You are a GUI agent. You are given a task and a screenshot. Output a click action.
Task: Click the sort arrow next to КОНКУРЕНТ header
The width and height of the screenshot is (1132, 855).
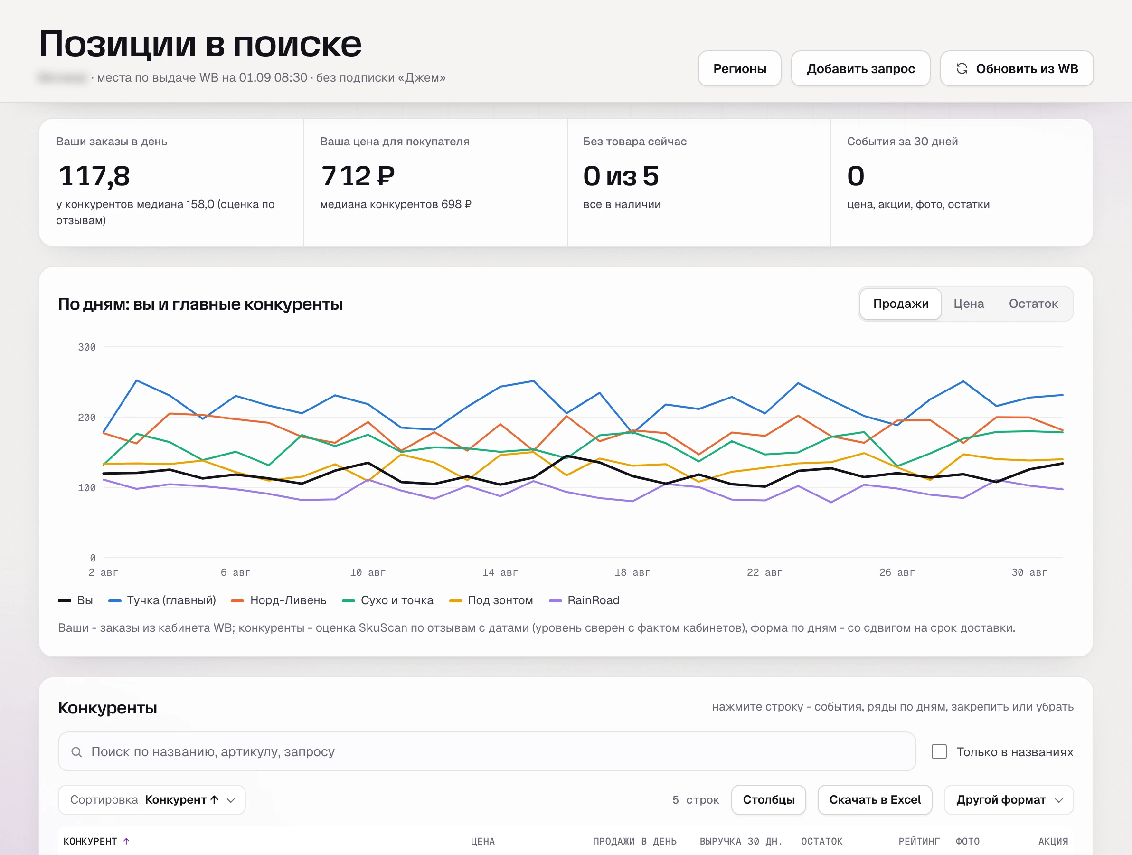(x=126, y=841)
